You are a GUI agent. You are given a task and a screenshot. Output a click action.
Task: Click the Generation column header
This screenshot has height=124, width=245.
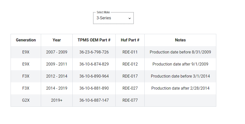[x=26, y=40]
